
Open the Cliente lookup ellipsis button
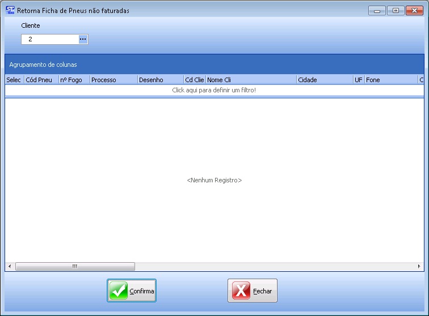83,39
